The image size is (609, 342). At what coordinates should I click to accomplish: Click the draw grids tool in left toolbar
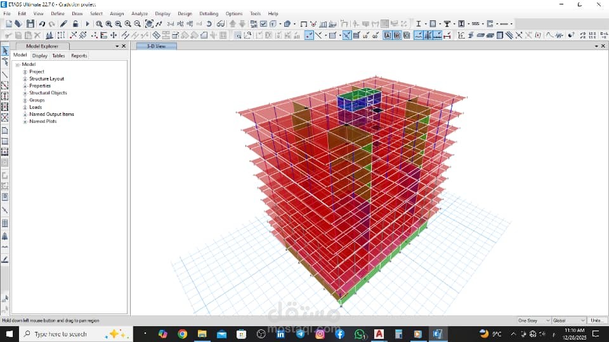(x=4, y=224)
